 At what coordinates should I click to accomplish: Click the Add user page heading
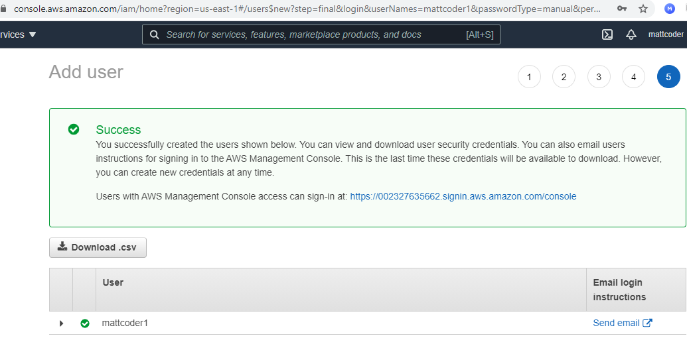[x=86, y=72]
